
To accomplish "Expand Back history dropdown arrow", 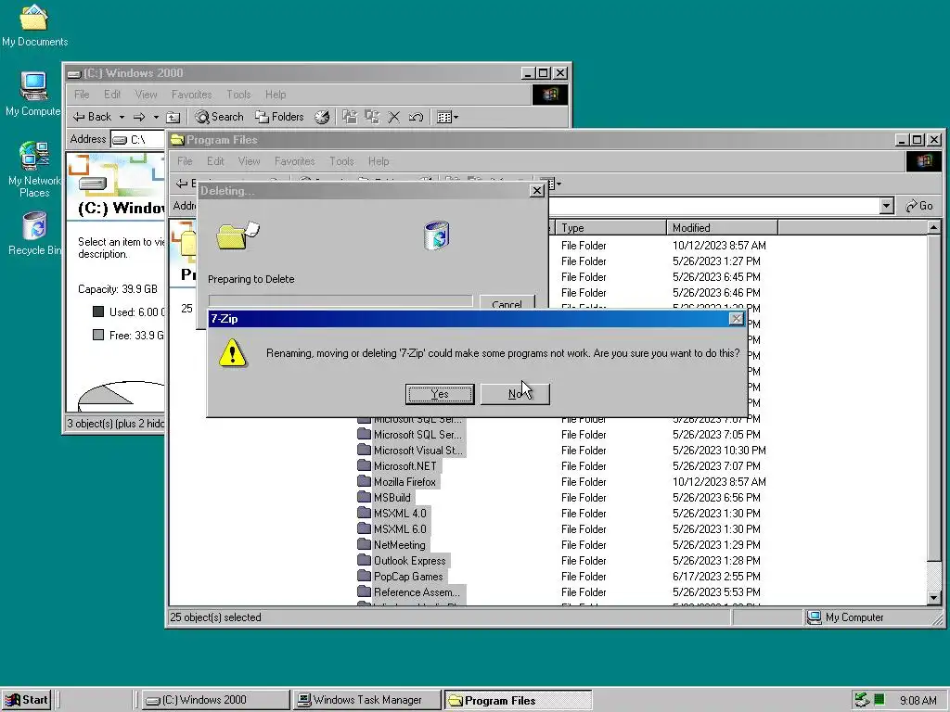I will tap(122, 117).
